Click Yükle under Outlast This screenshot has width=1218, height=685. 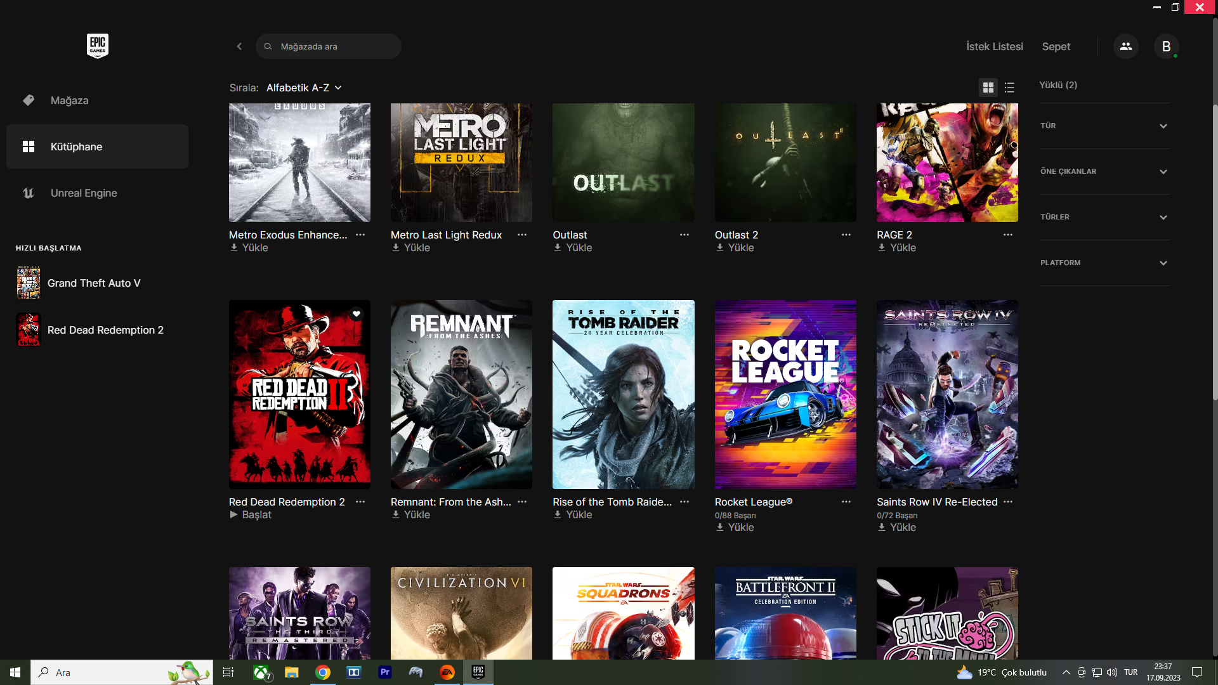572,248
